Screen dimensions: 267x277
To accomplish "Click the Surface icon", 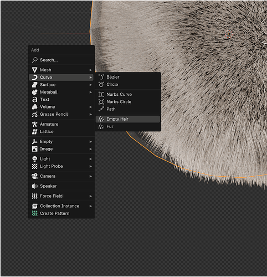I will pyautogui.click(x=35, y=85).
